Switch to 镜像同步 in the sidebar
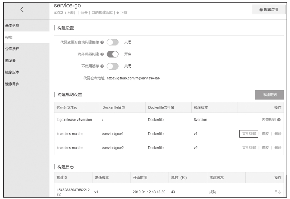 [x=12, y=84]
